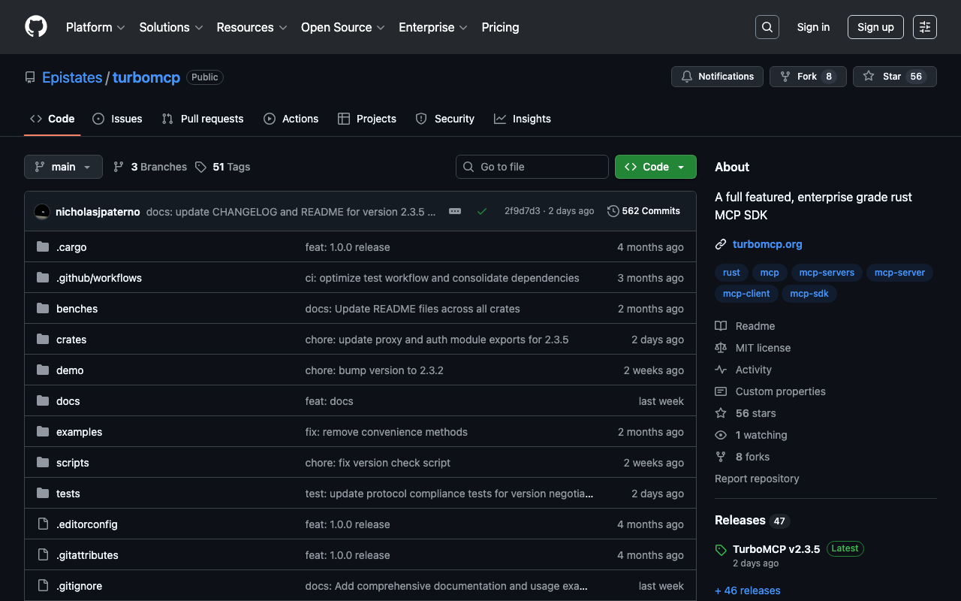Image resolution: width=961 pixels, height=601 pixels.
Task: Open the Notifications subscription button
Action: pos(717,77)
